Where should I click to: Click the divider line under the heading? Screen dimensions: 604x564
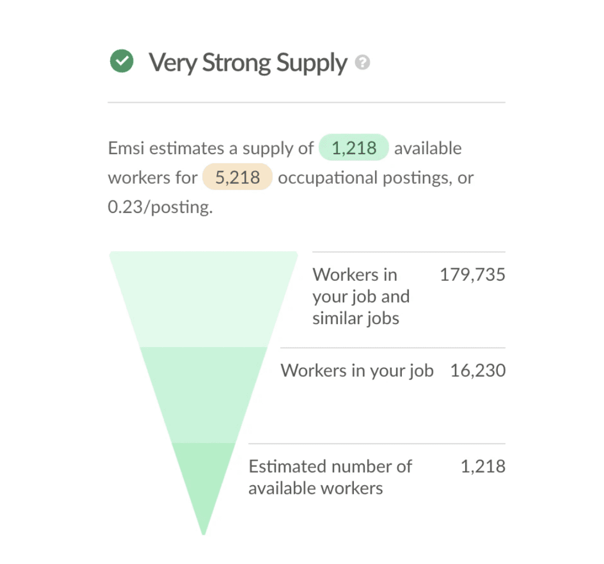click(x=306, y=103)
